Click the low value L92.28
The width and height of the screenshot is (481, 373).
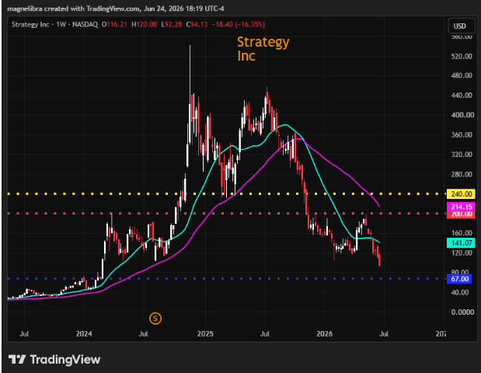[172, 25]
